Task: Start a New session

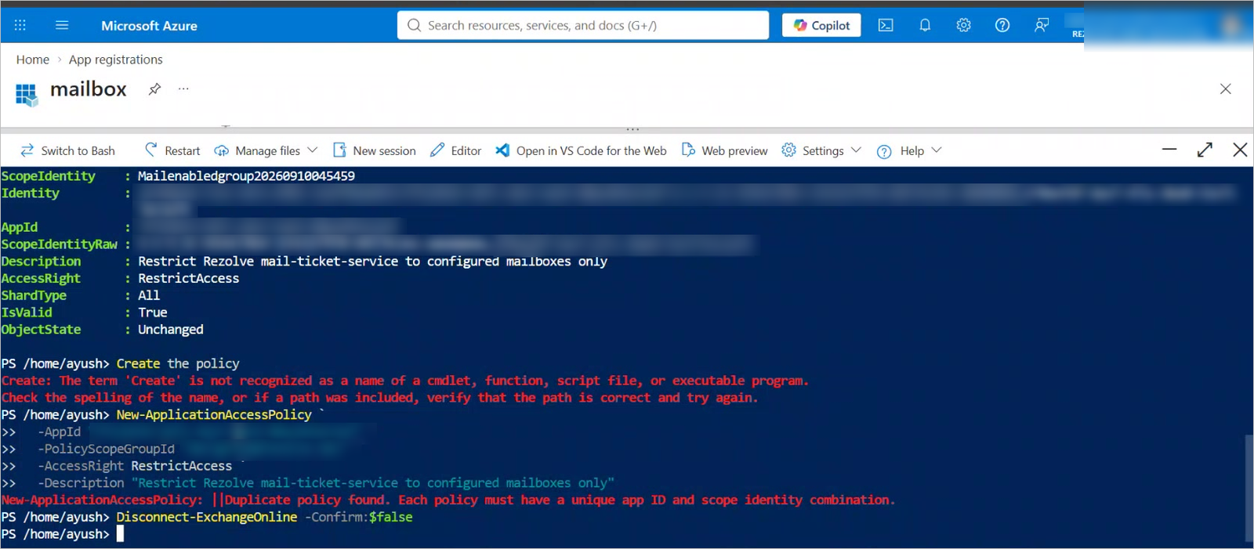Action: click(x=375, y=150)
